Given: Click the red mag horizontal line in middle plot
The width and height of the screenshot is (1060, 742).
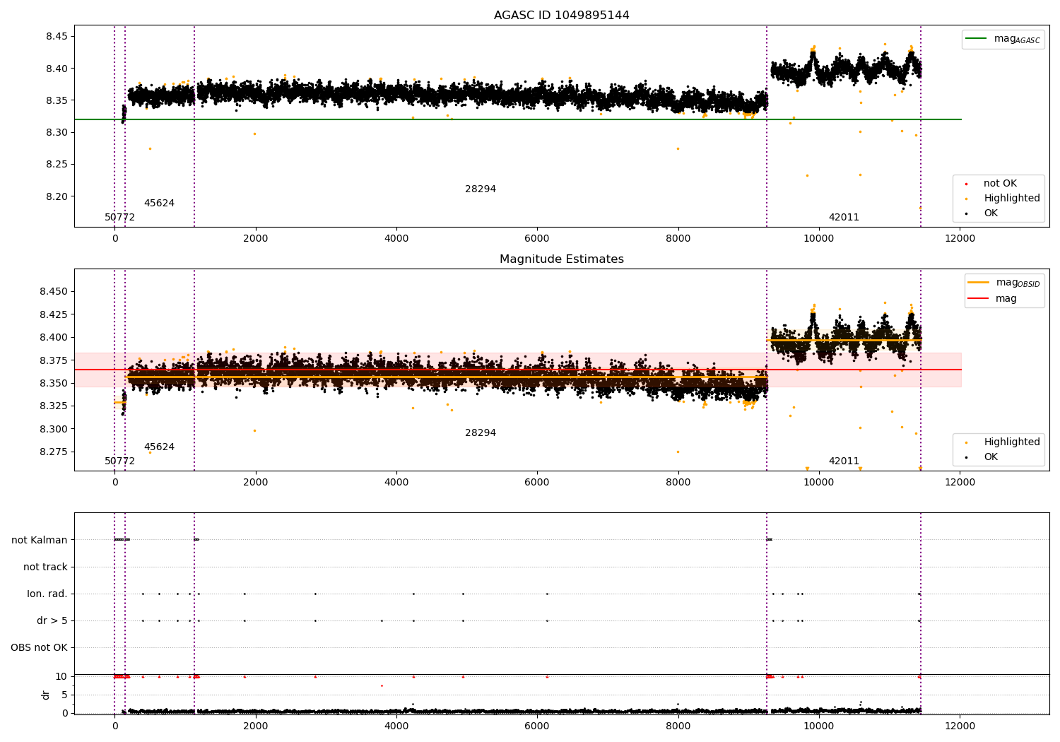Looking at the screenshot, I should (518, 370).
